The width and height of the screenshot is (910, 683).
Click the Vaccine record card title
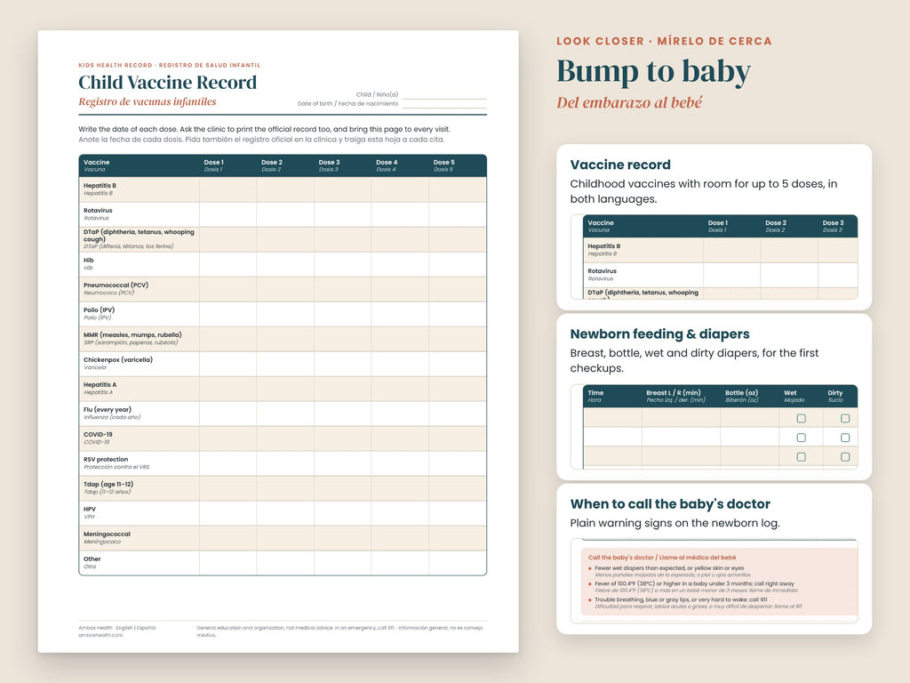[619, 165]
